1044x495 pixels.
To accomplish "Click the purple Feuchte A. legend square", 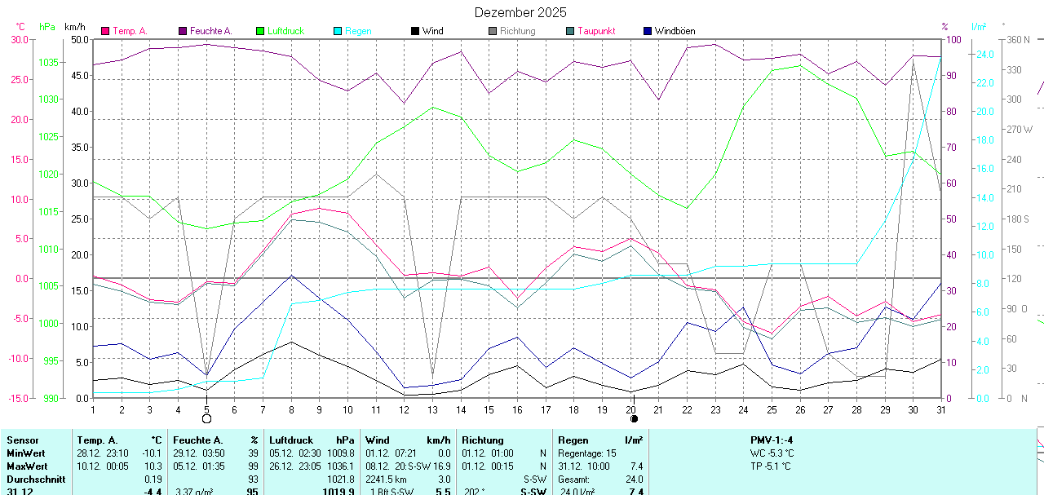I will 183,31.
